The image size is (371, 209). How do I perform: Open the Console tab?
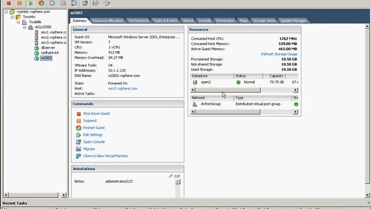(205, 21)
